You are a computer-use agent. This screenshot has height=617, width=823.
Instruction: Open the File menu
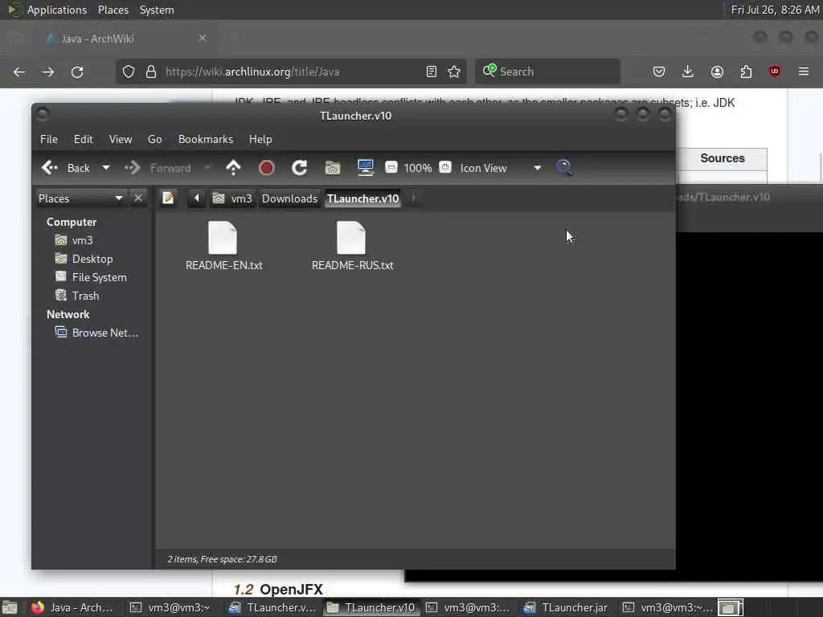point(49,139)
